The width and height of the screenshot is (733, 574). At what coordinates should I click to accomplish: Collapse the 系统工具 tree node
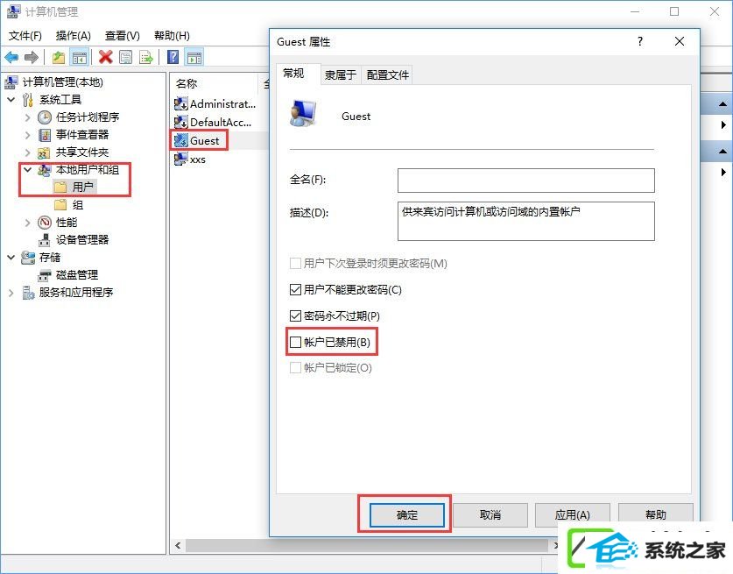point(11,100)
